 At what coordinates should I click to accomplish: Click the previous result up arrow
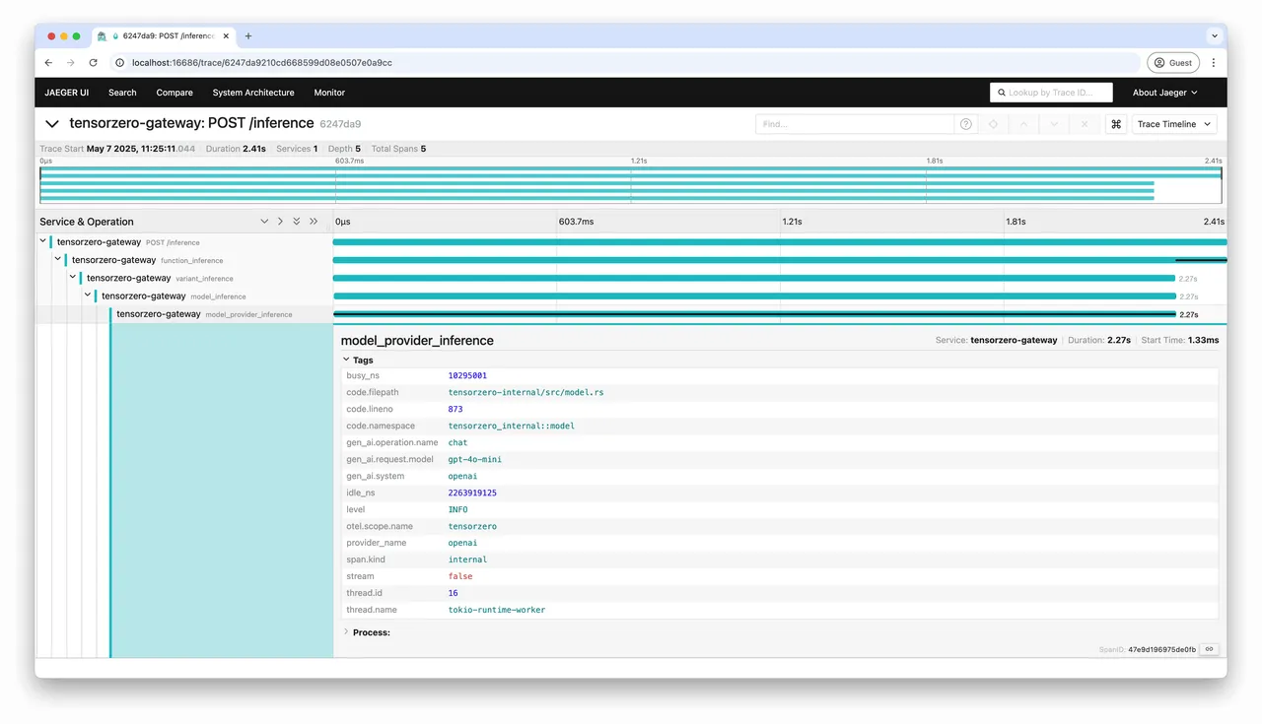point(1023,124)
